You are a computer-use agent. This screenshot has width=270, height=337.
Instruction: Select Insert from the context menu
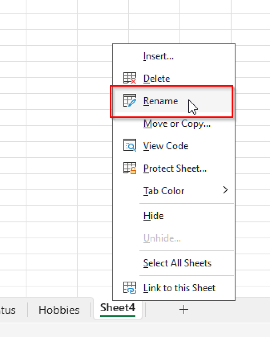point(158,56)
